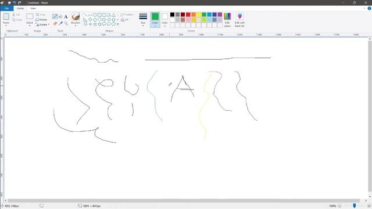Choose the Rounded rectangular callout shape
The width and height of the screenshot is (372, 209).
(104, 24)
